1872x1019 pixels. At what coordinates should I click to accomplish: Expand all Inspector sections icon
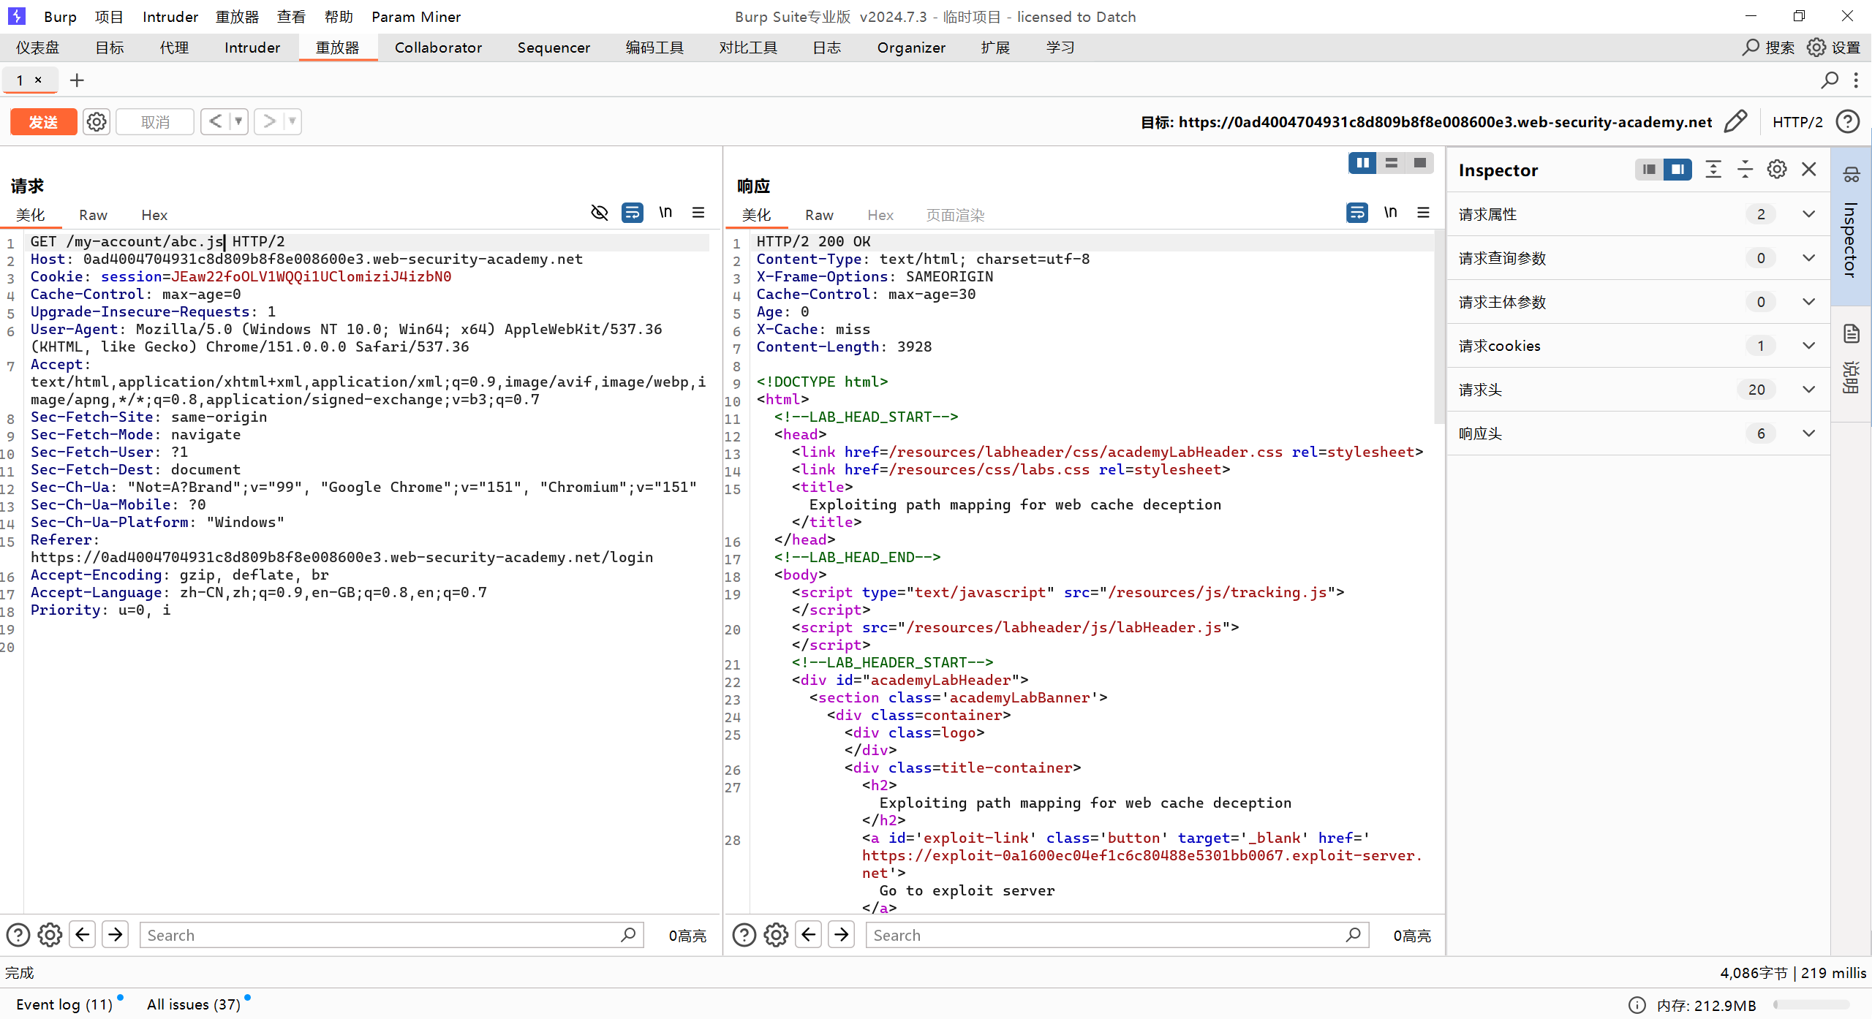click(1713, 170)
